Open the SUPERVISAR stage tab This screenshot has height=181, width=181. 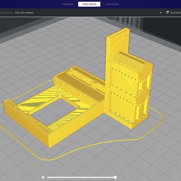click(x=112, y=4)
